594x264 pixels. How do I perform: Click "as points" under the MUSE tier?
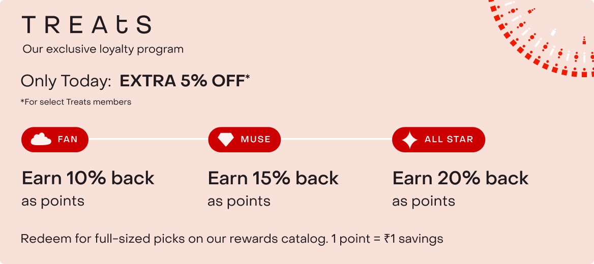tap(239, 201)
